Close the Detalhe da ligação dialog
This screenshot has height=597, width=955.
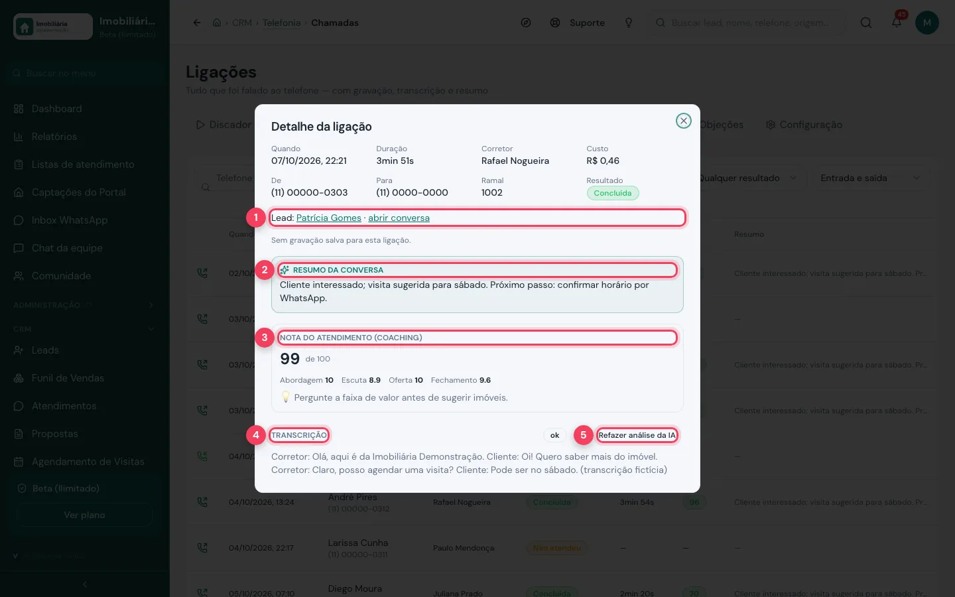683,121
